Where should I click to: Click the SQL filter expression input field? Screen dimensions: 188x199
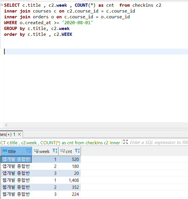point(159,142)
